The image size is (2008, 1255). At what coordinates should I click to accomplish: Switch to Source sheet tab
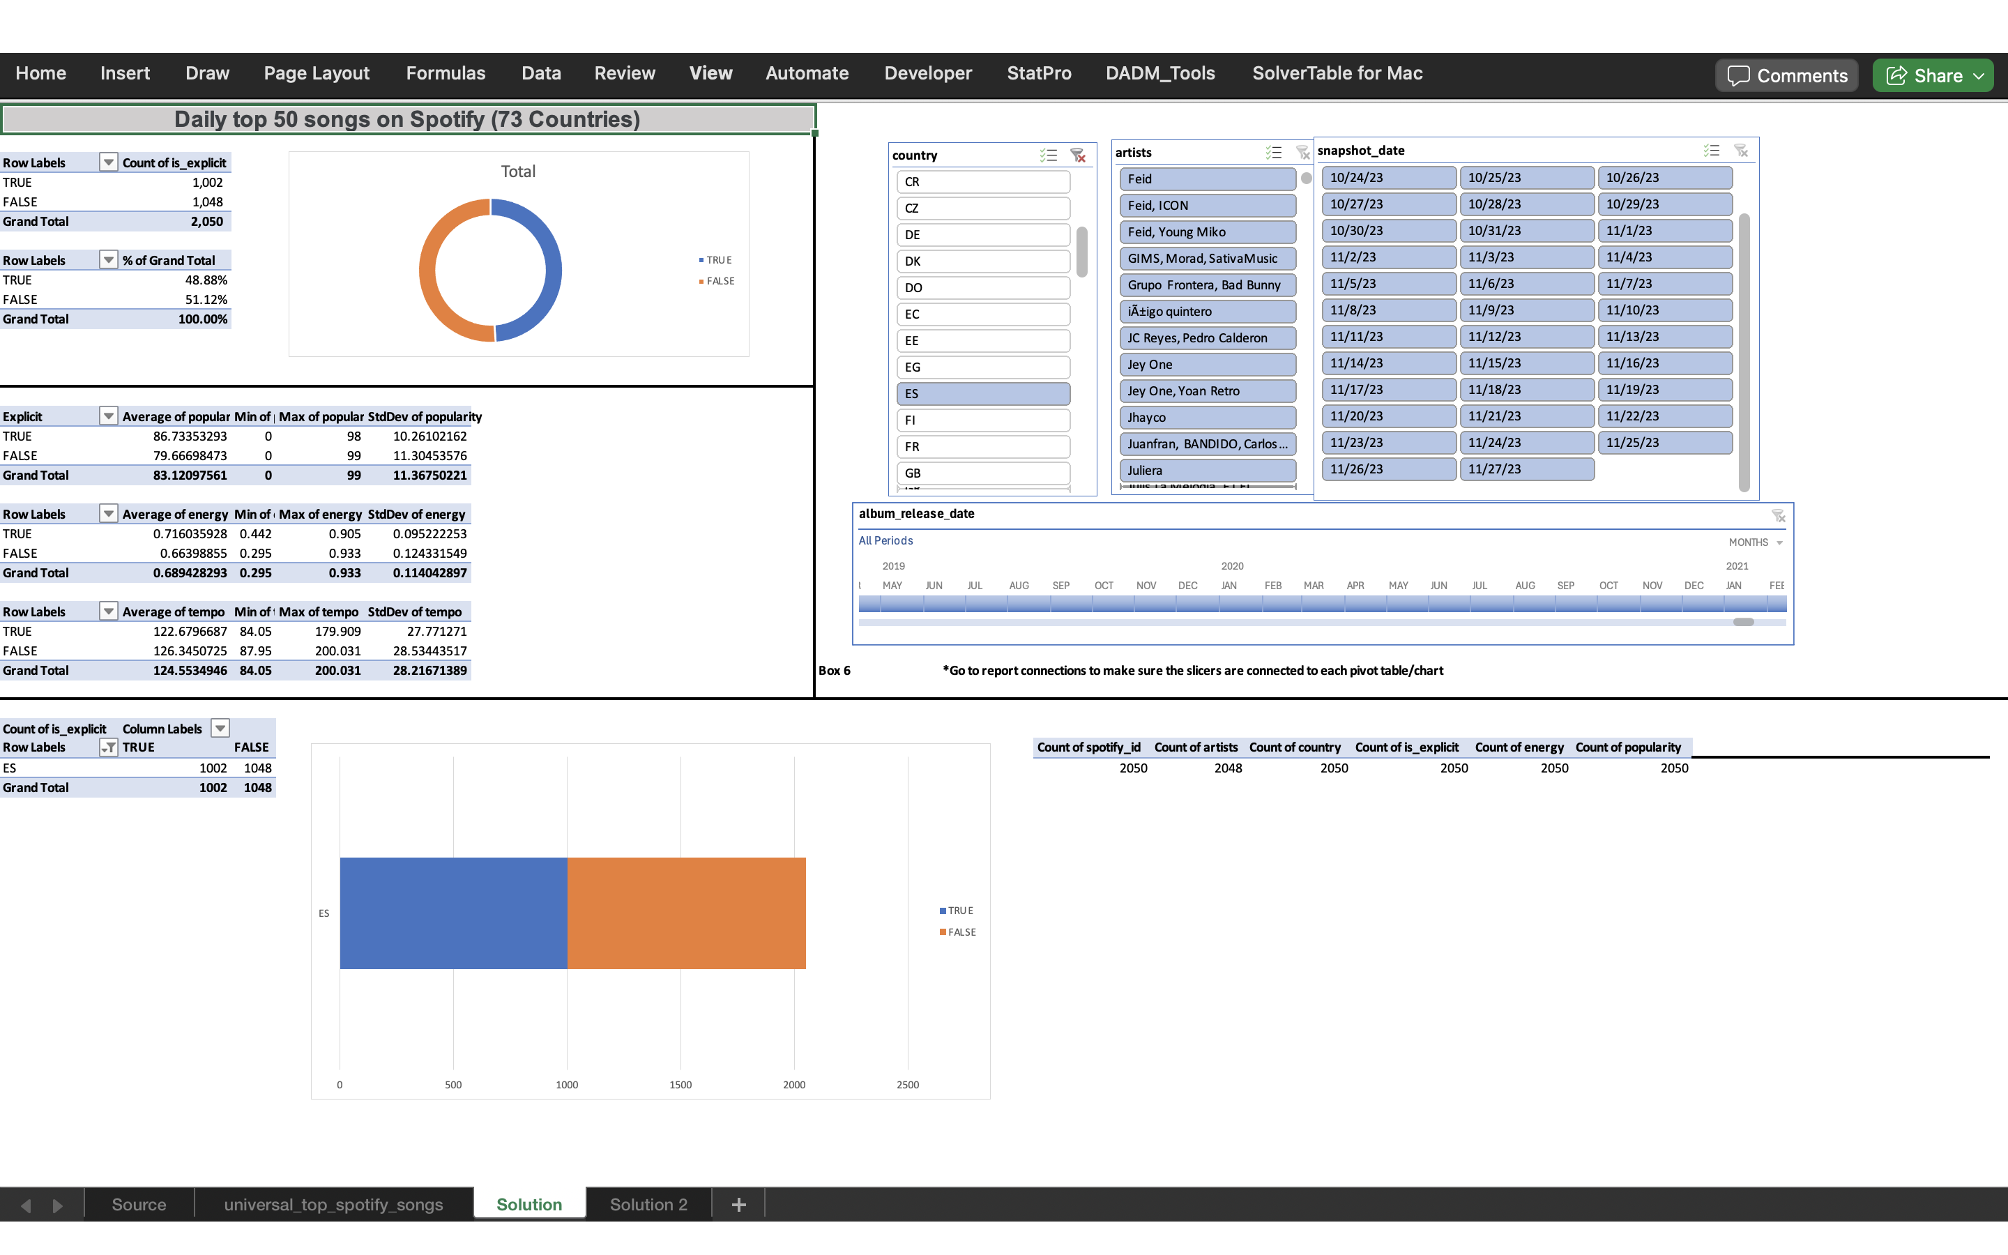pyautogui.click(x=139, y=1204)
